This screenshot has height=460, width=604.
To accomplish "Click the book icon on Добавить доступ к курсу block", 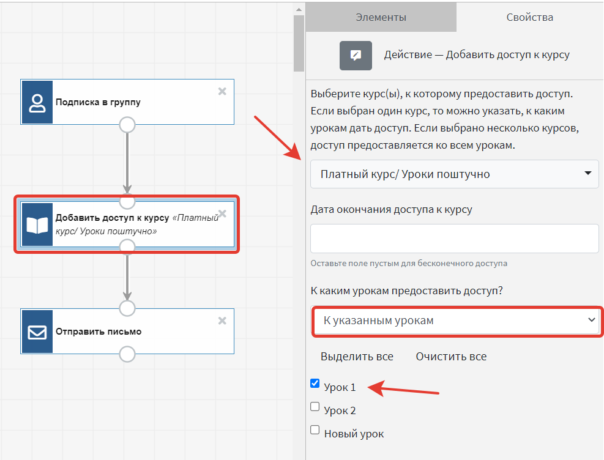I will click(x=37, y=225).
